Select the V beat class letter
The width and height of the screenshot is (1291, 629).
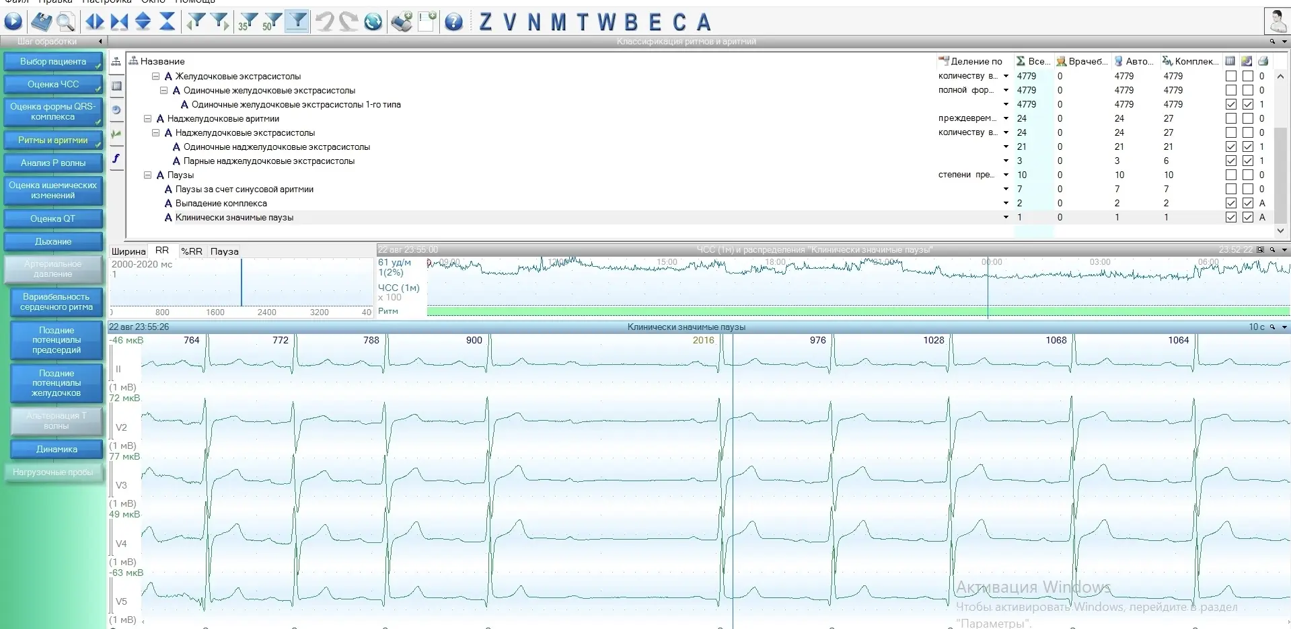[x=510, y=22]
